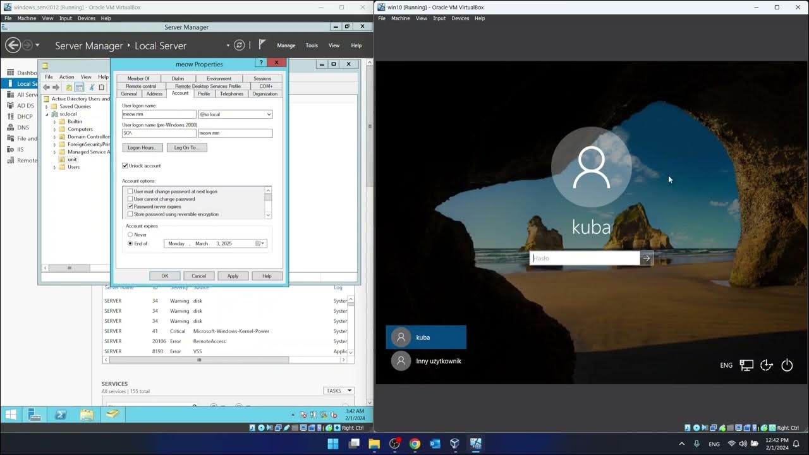Submit password with the arrow button
Image resolution: width=809 pixels, height=455 pixels.
646,258
